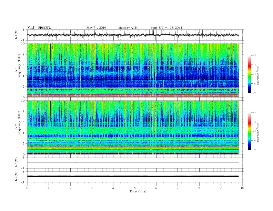Click the time axis tick label '5'
This screenshot has width=273, height=211.
(x=135, y=188)
